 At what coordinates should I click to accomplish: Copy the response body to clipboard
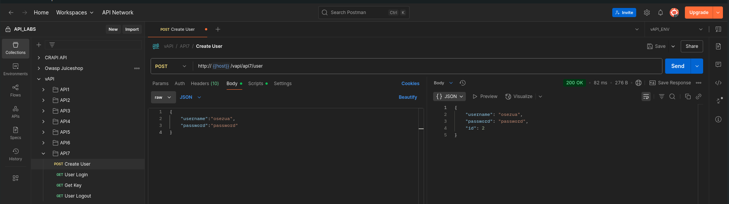688,96
